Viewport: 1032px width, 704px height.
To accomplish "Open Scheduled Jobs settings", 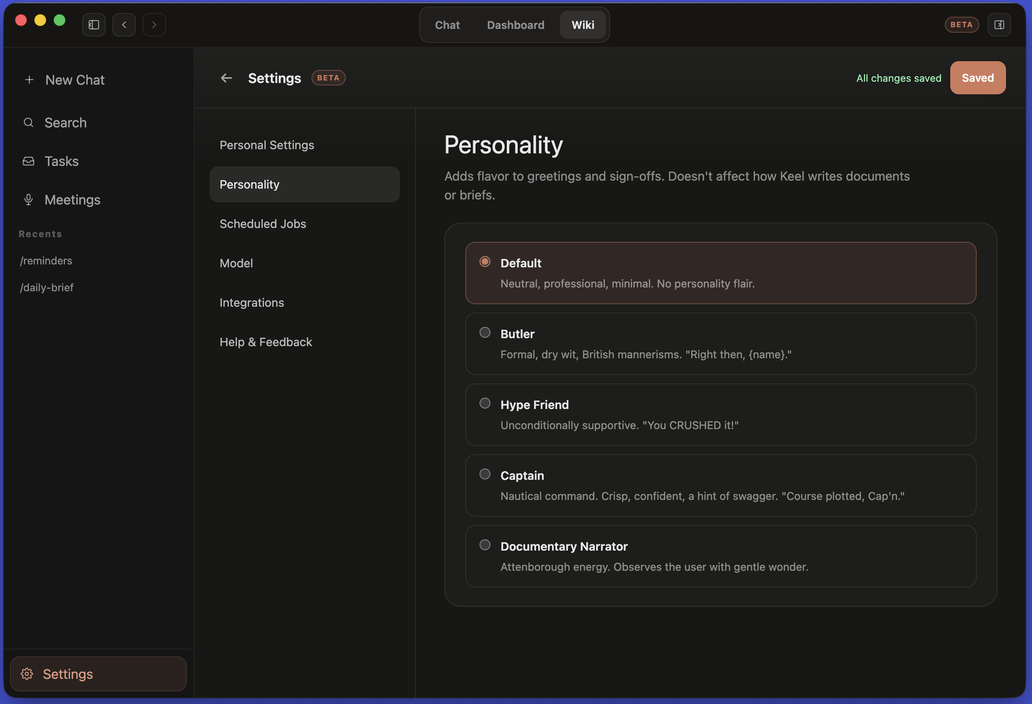I will click(305, 224).
